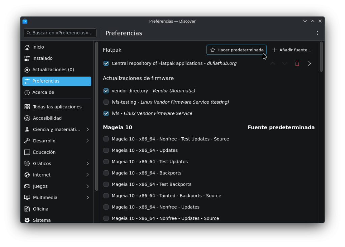Open the Instalado section
Image resolution: width=345 pixels, height=247 pixels.
pos(57,58)
